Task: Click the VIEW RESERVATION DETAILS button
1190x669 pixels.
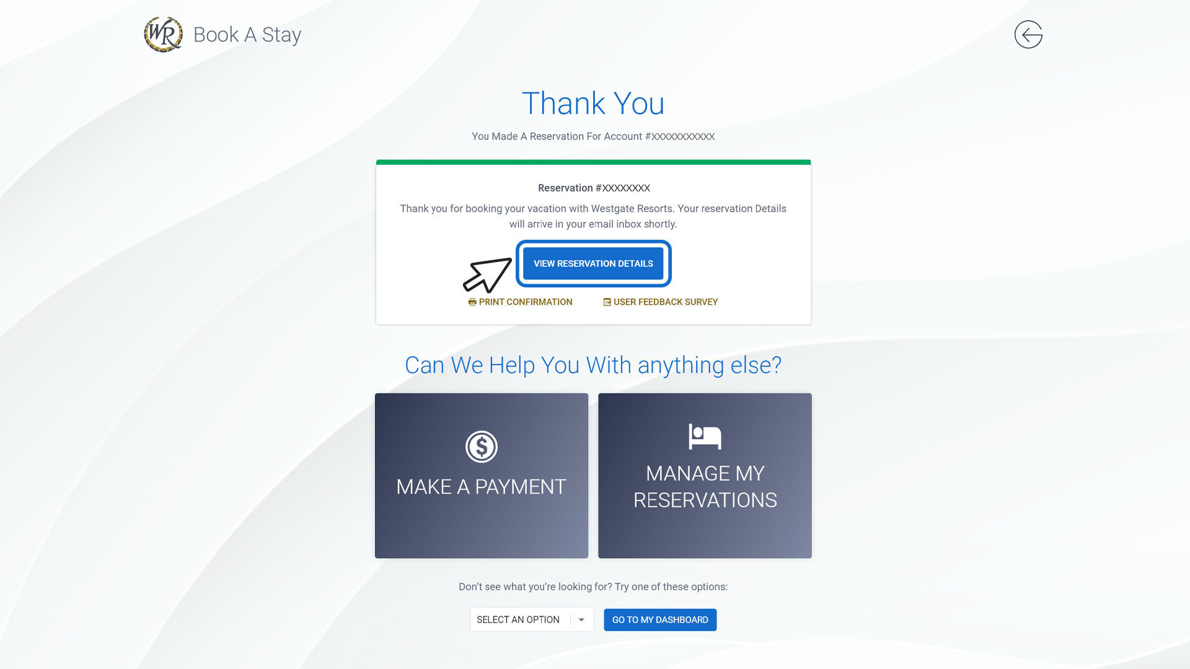Action: 593,263
